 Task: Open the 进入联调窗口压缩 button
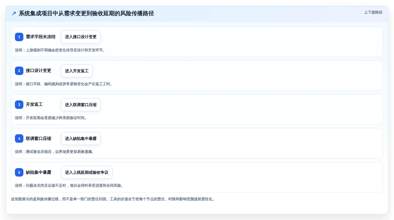tap(81, 105)
